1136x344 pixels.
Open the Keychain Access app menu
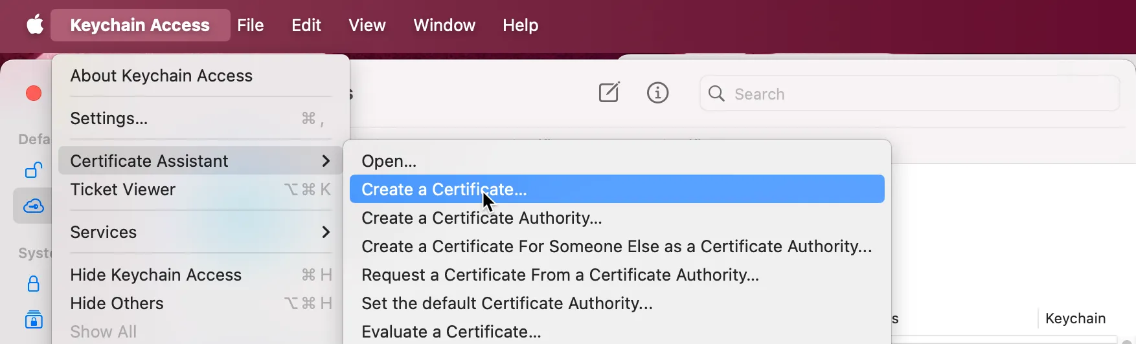coord(140,25)
